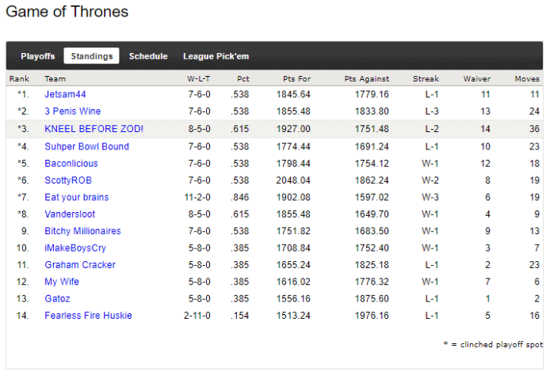Screen dimensions: 546x371
Task: Click Pts Against value 1976.16
Action: (372, 316)
